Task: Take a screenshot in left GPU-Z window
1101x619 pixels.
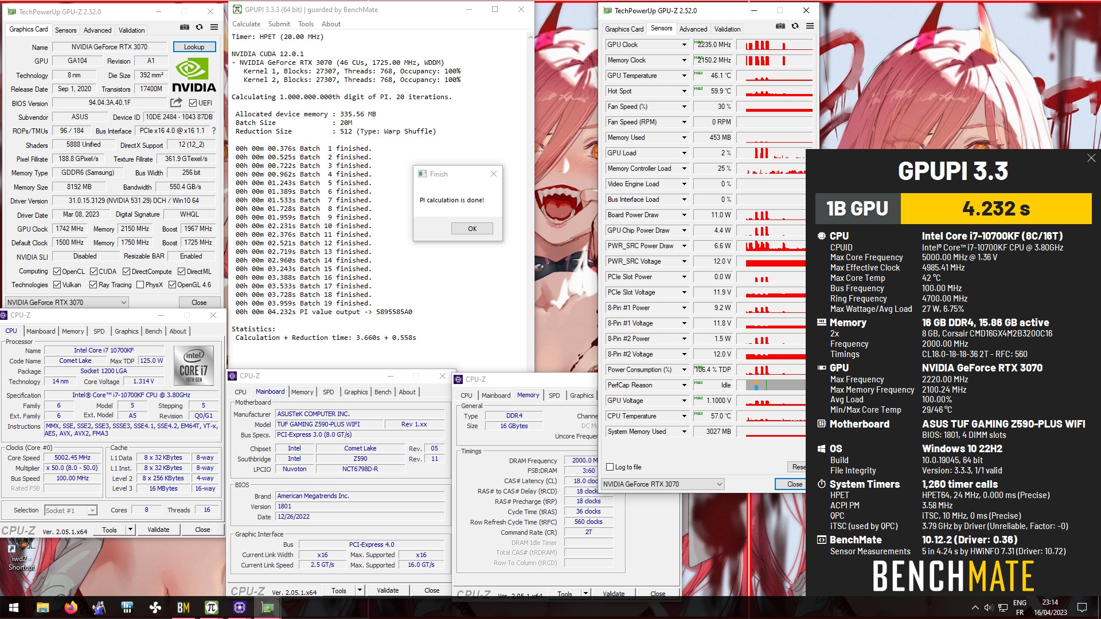Action: pyautogui.click(x=184, y=27)
